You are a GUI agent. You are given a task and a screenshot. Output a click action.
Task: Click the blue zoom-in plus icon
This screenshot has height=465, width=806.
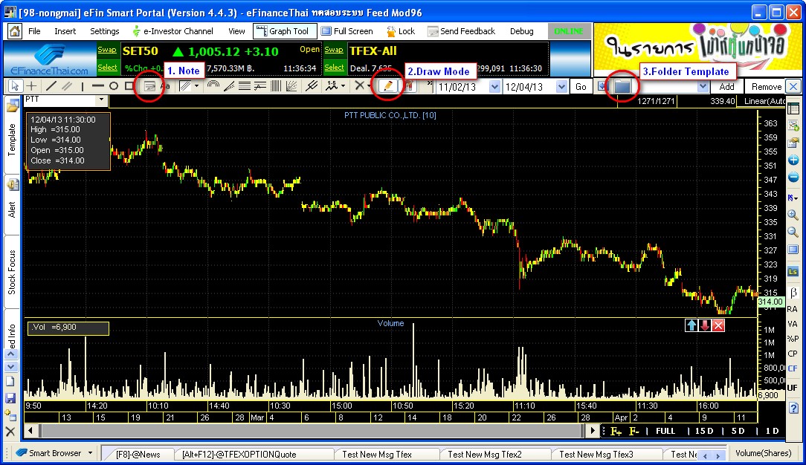(x=793, y=160)
